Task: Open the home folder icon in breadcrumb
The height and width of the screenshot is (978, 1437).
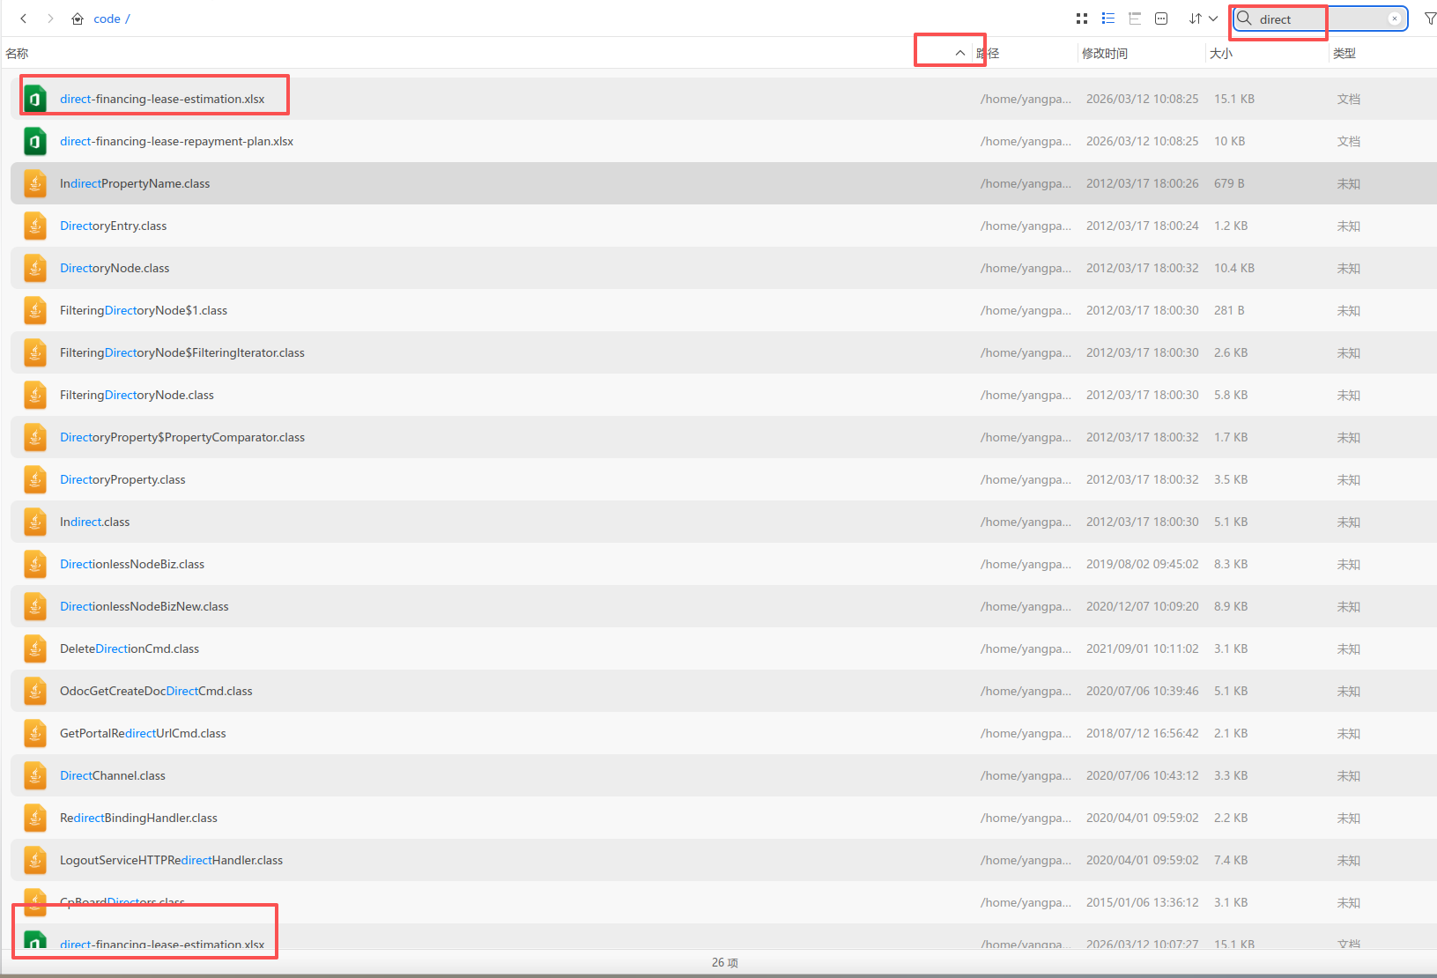Action: pyautogui.click(x=78, y=19)
